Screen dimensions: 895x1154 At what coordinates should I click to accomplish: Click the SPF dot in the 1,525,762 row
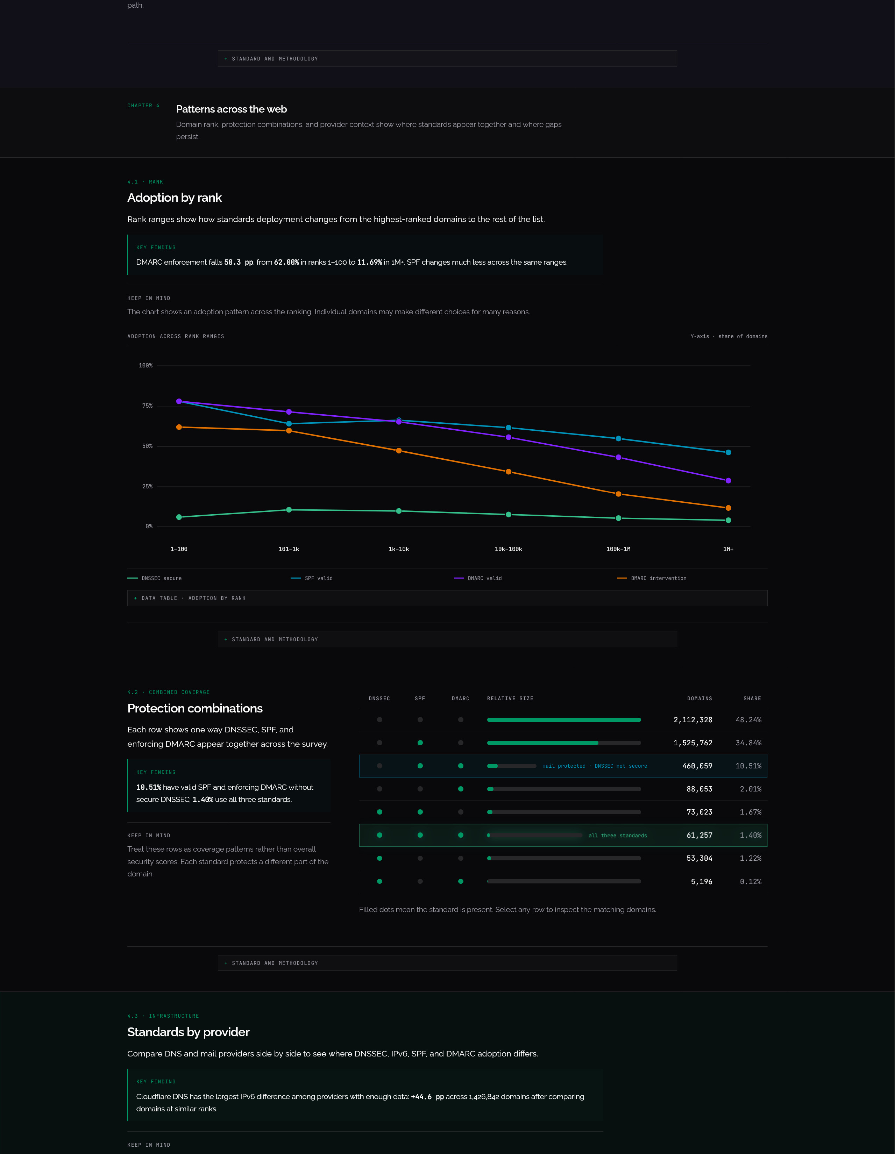[420, 743]
